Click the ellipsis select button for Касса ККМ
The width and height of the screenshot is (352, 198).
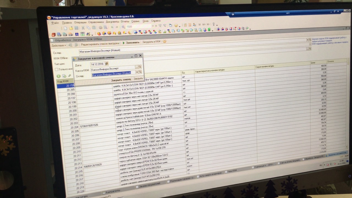[x=136, y=67]
